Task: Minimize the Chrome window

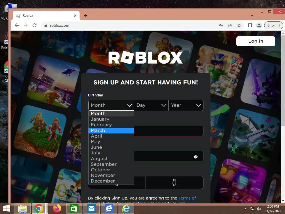Action: tap(262, 12)
